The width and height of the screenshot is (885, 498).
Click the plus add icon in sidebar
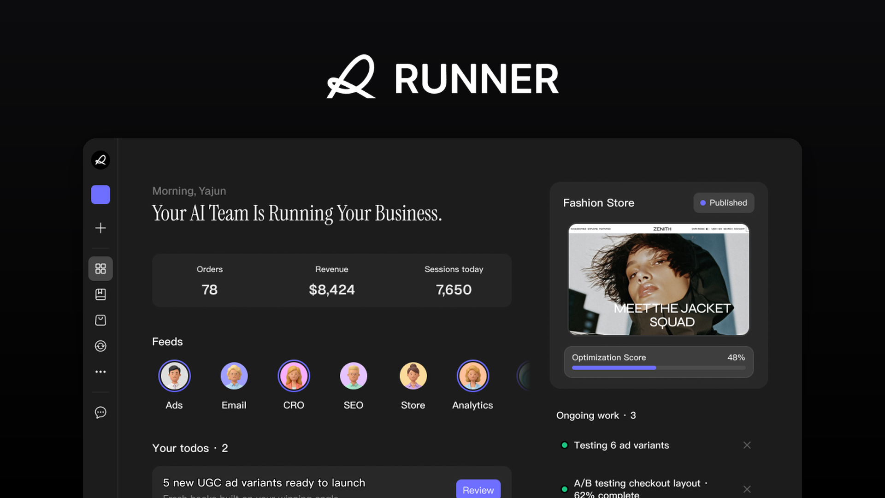[x=100, y=228]
